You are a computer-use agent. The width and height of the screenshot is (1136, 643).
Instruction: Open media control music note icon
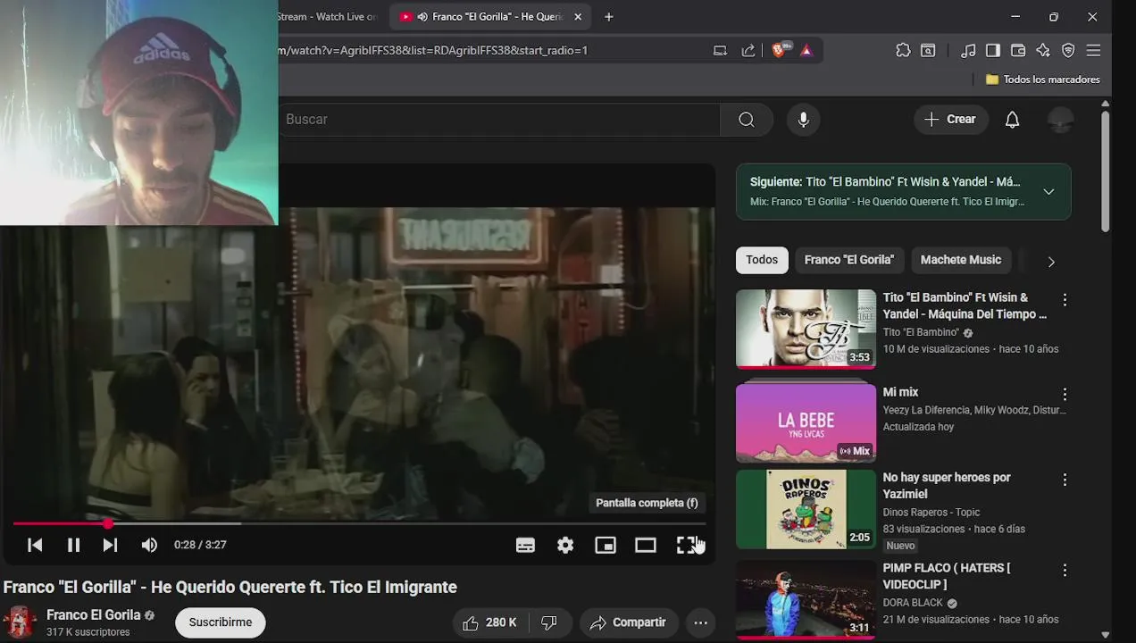click(x=968, y=51)
